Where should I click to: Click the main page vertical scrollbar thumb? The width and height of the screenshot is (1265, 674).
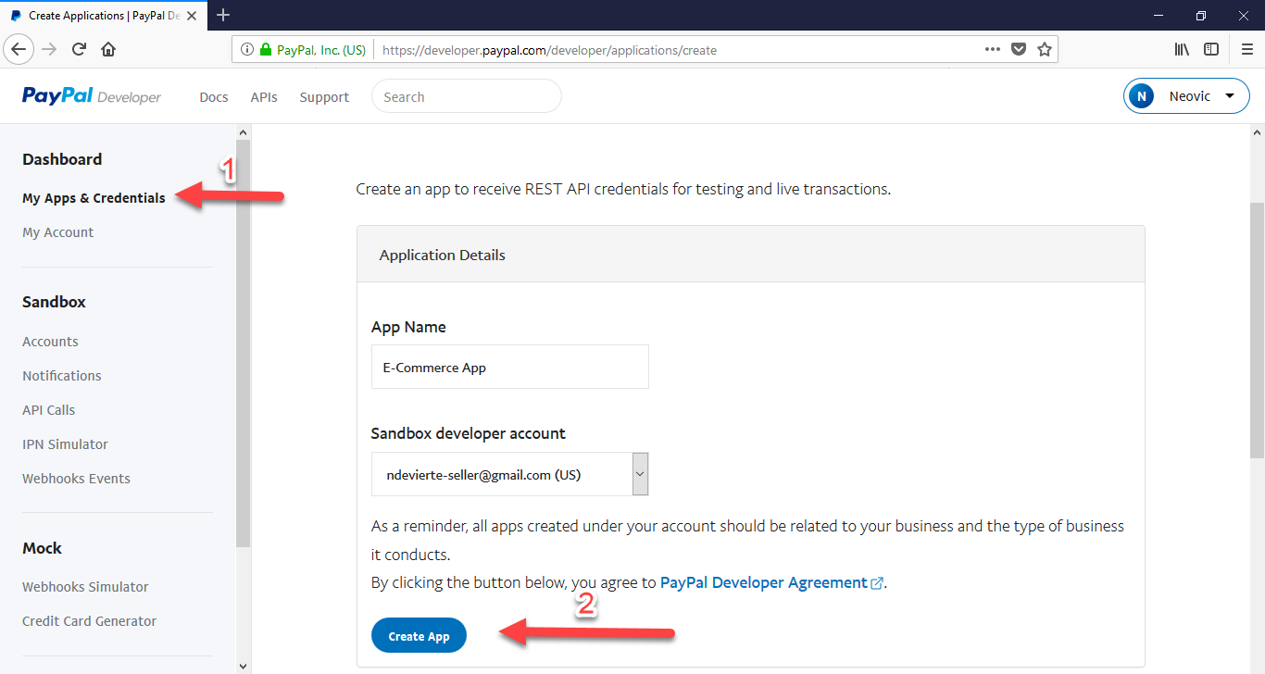point(1257,330)
